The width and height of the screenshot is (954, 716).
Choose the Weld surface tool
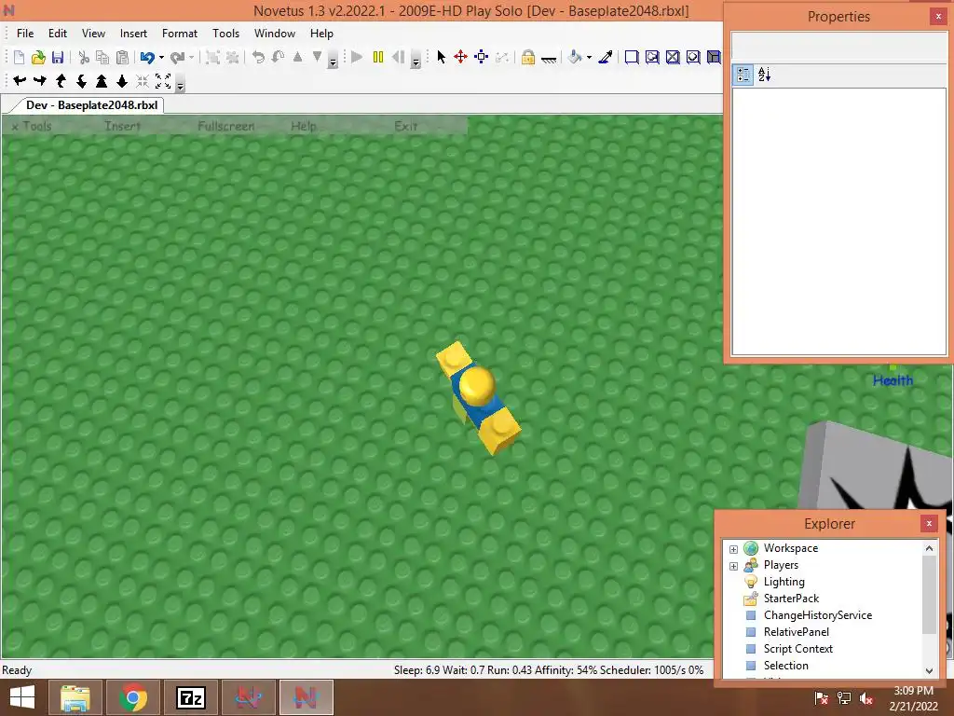coord(673,57)
